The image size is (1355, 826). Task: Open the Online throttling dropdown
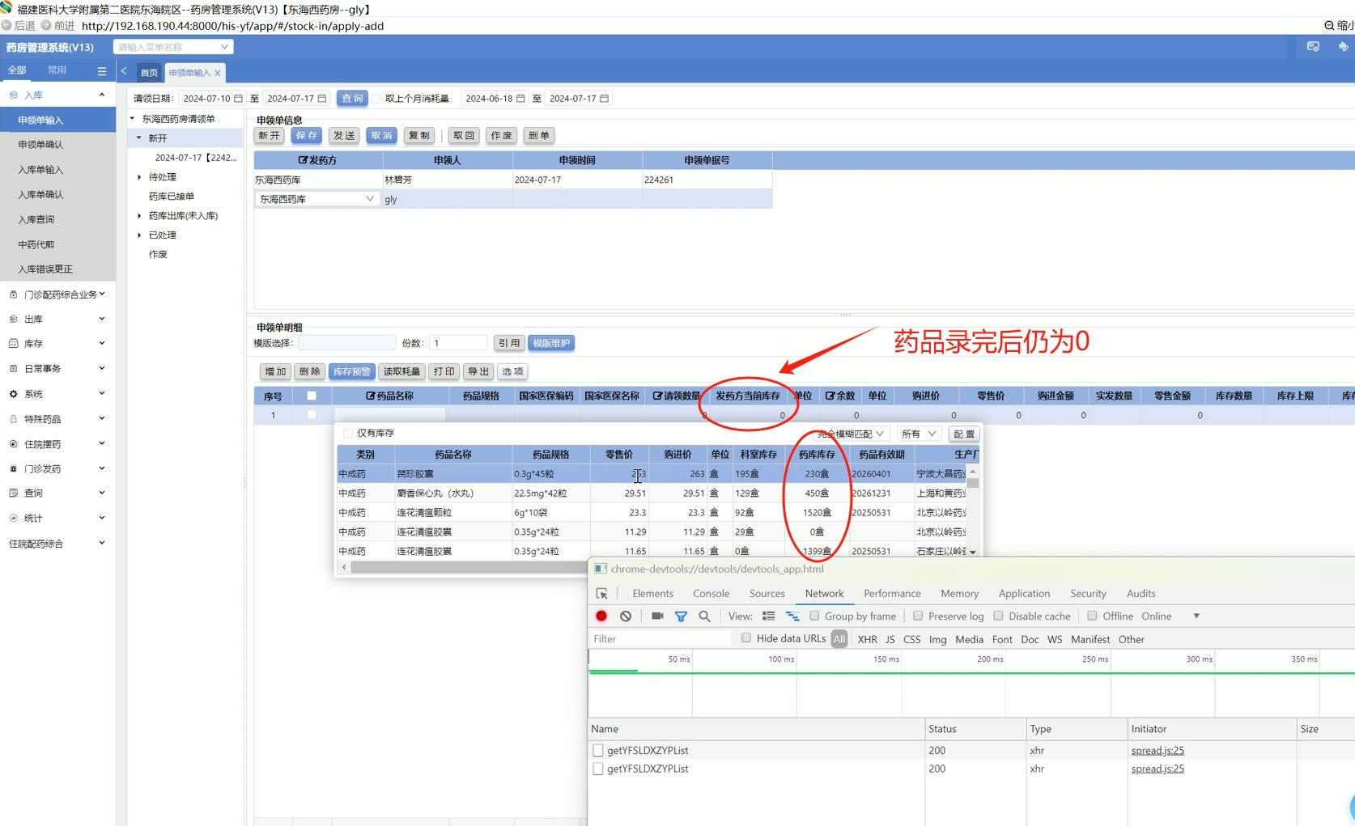pyautogui.click(x=1170, y=616)
